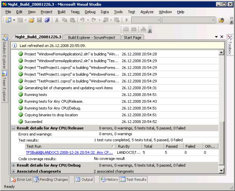Close the active document tab with X
This screenshot has width=235, height=191.
(222, 36)
